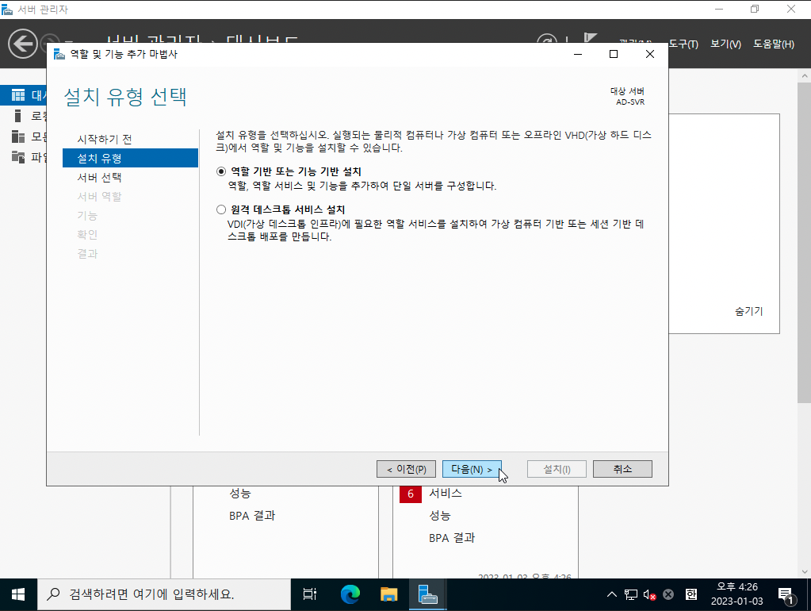Click the AD-SVR target server label

630,102
